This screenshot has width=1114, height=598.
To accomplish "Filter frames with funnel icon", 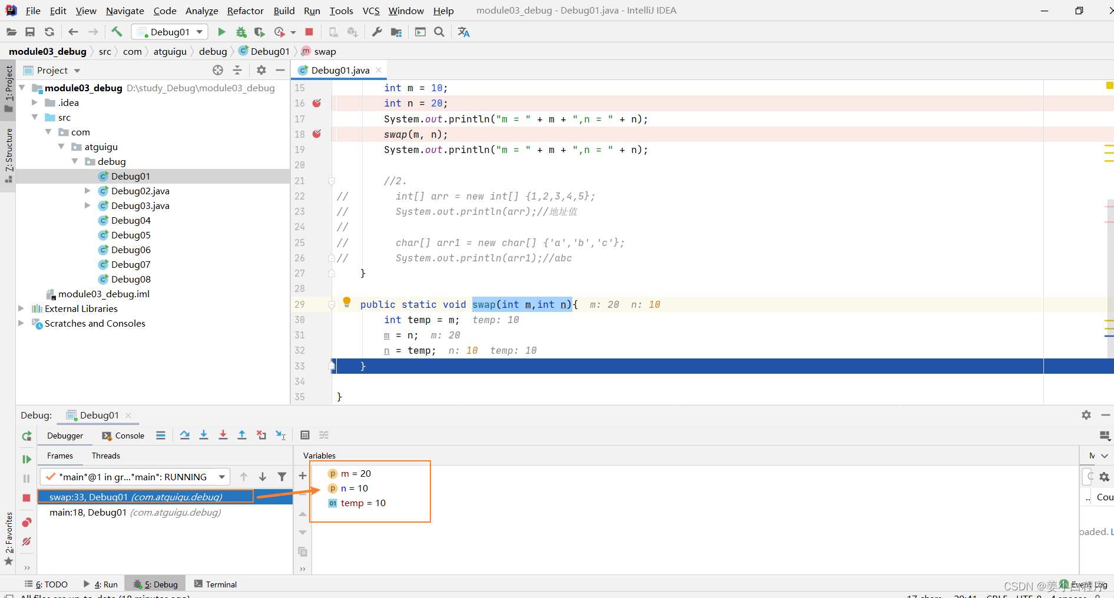I will click(x=282, y=477).
